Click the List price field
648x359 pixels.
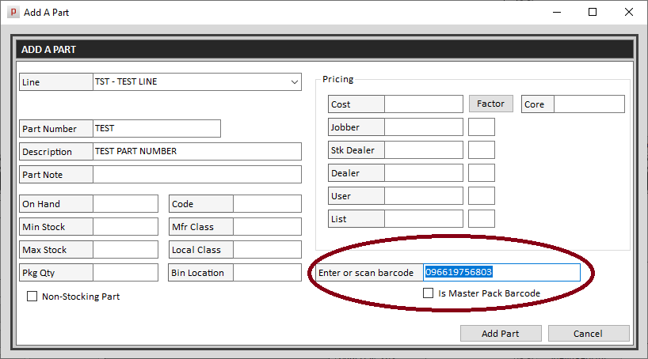424,219
